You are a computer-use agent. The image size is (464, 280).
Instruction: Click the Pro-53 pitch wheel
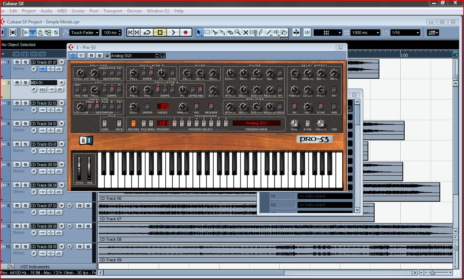(x=80, y=168)
